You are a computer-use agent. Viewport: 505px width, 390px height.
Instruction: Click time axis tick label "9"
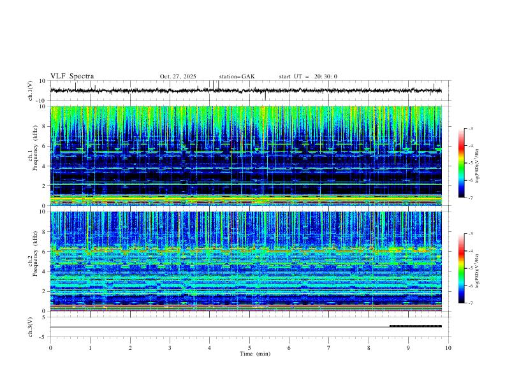click(x=408, y=348)
